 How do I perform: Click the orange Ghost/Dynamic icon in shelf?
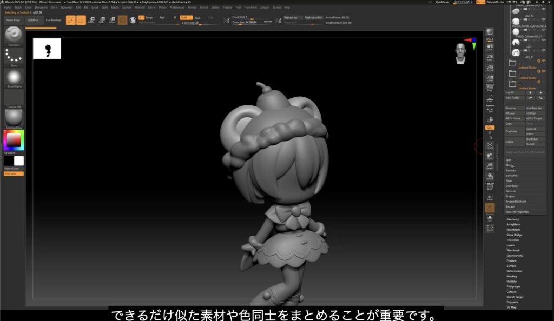click(490, 208)
